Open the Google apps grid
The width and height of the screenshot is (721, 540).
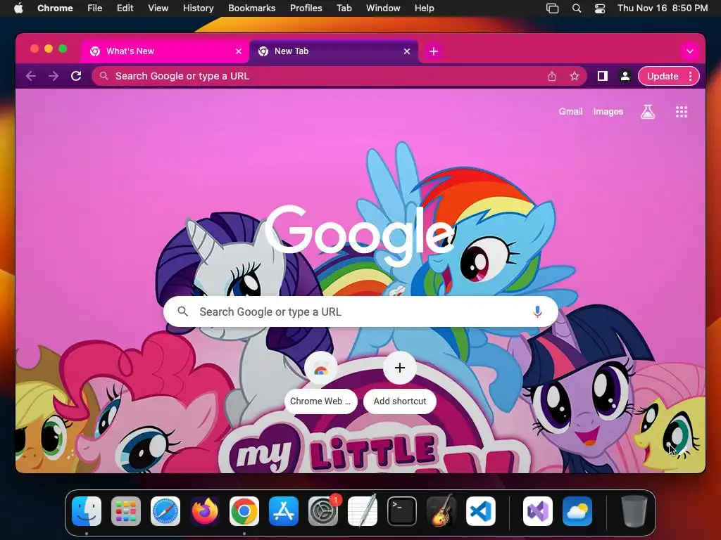pos(682,112)
